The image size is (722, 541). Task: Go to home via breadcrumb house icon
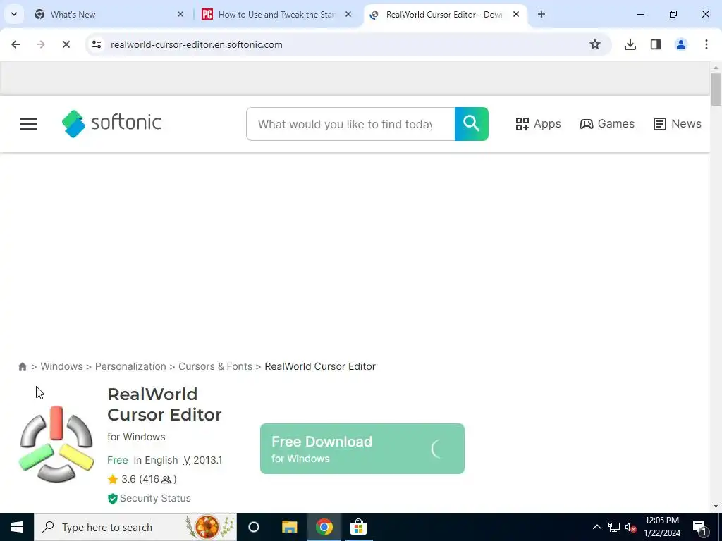coord(22,366)
